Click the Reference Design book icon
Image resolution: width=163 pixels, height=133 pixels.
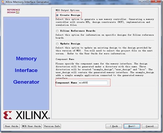[x=17, y=12]
